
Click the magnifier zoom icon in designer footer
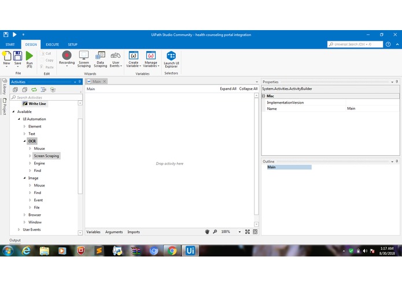(215, 232)
